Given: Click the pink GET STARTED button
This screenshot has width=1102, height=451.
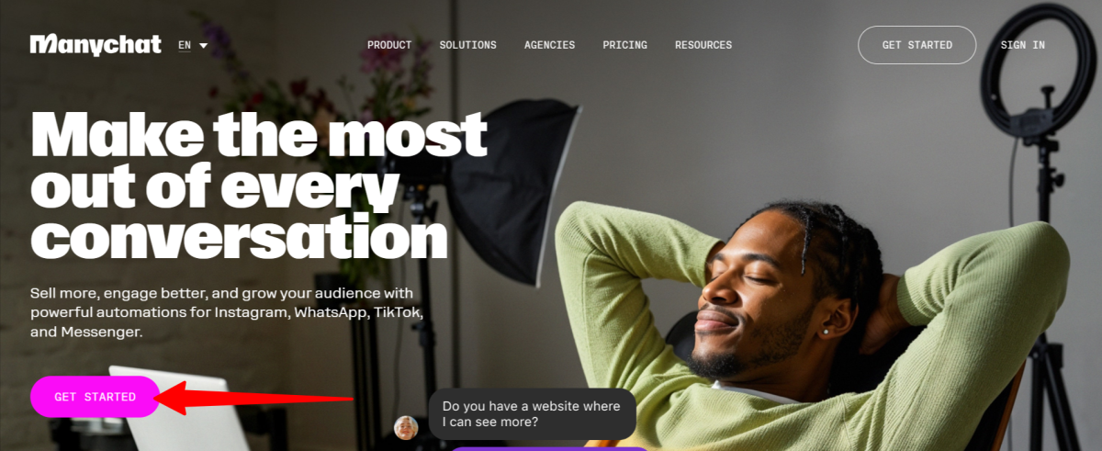Looking at the screenshot, I should pos(96,397).
